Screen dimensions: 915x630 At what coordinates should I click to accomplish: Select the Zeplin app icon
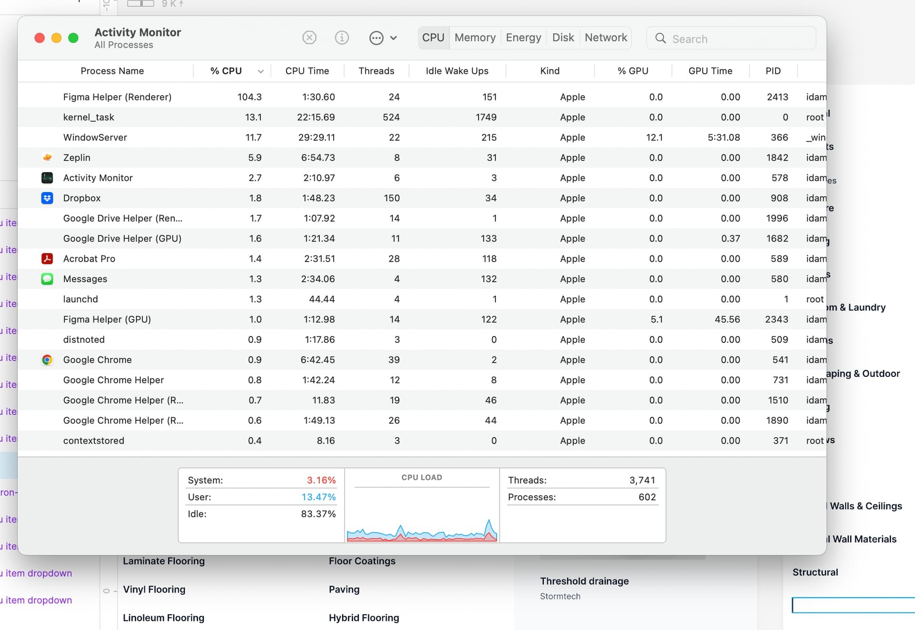[47, 157]
